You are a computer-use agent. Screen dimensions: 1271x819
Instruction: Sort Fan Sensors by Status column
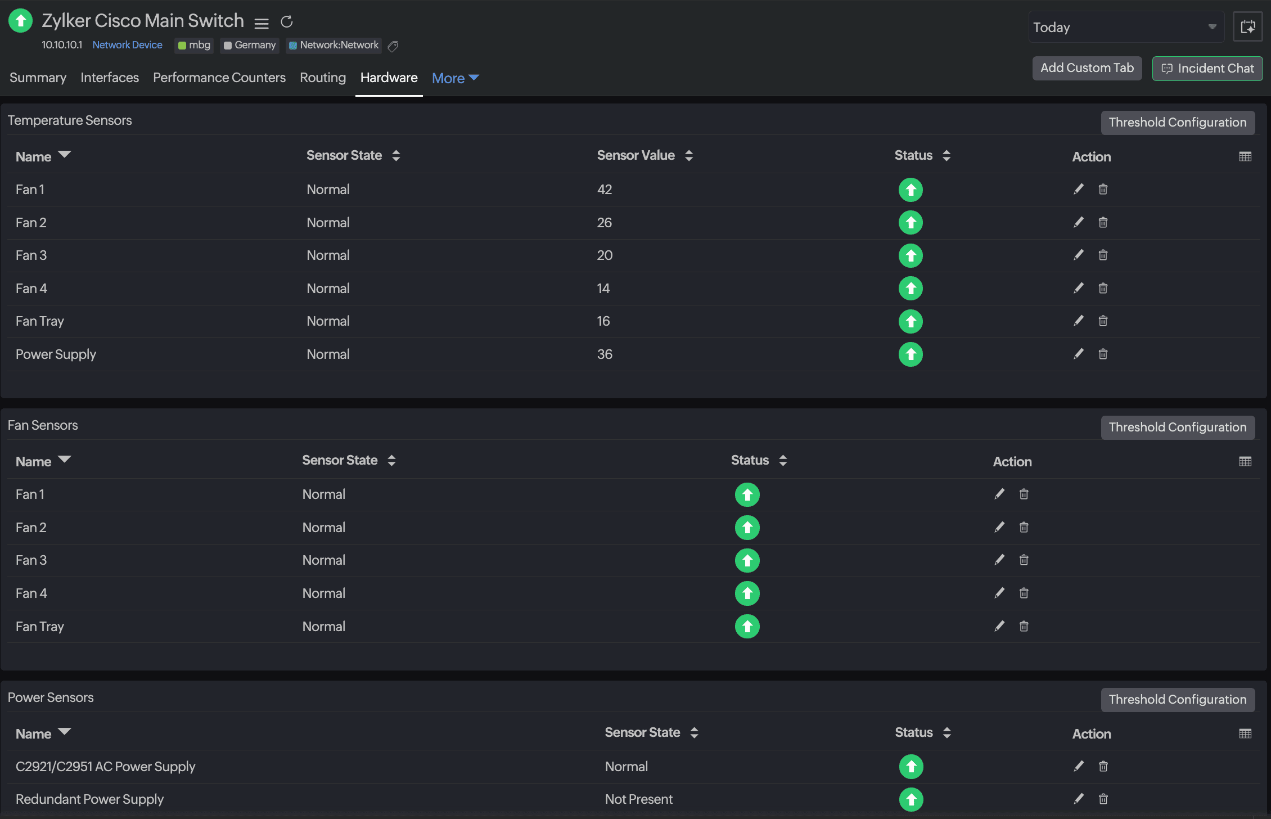pos(783,461)
